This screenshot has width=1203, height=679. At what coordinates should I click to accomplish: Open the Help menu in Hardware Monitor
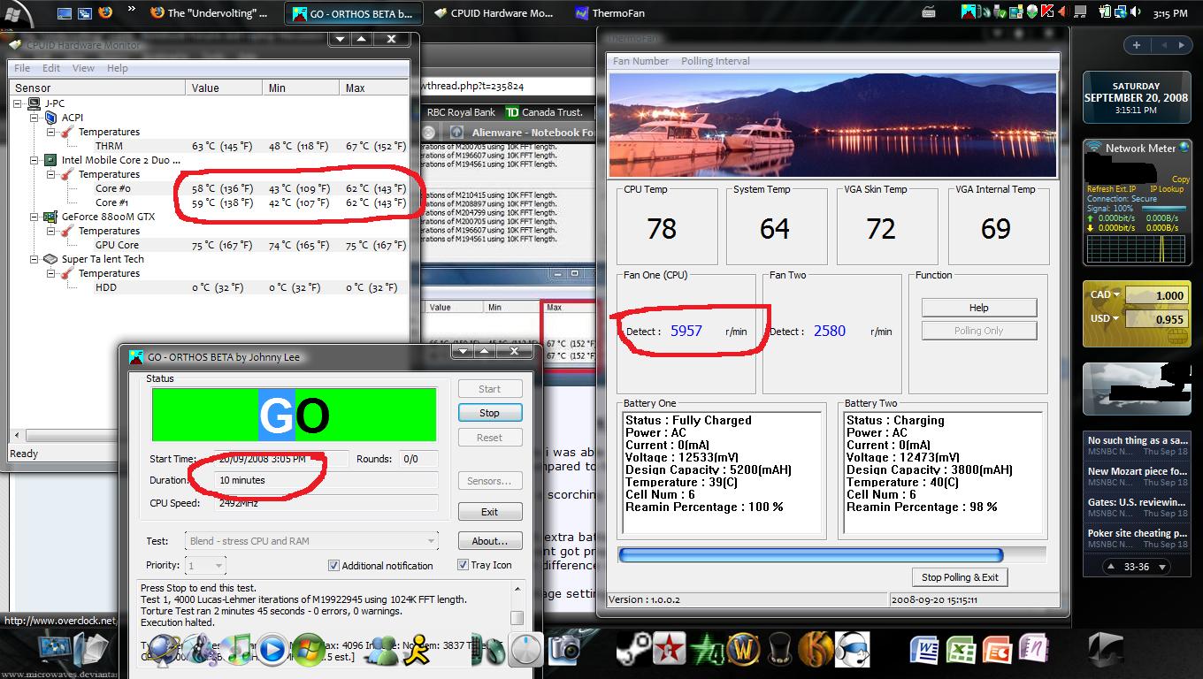pyautogui.click(x=117, y=68)
